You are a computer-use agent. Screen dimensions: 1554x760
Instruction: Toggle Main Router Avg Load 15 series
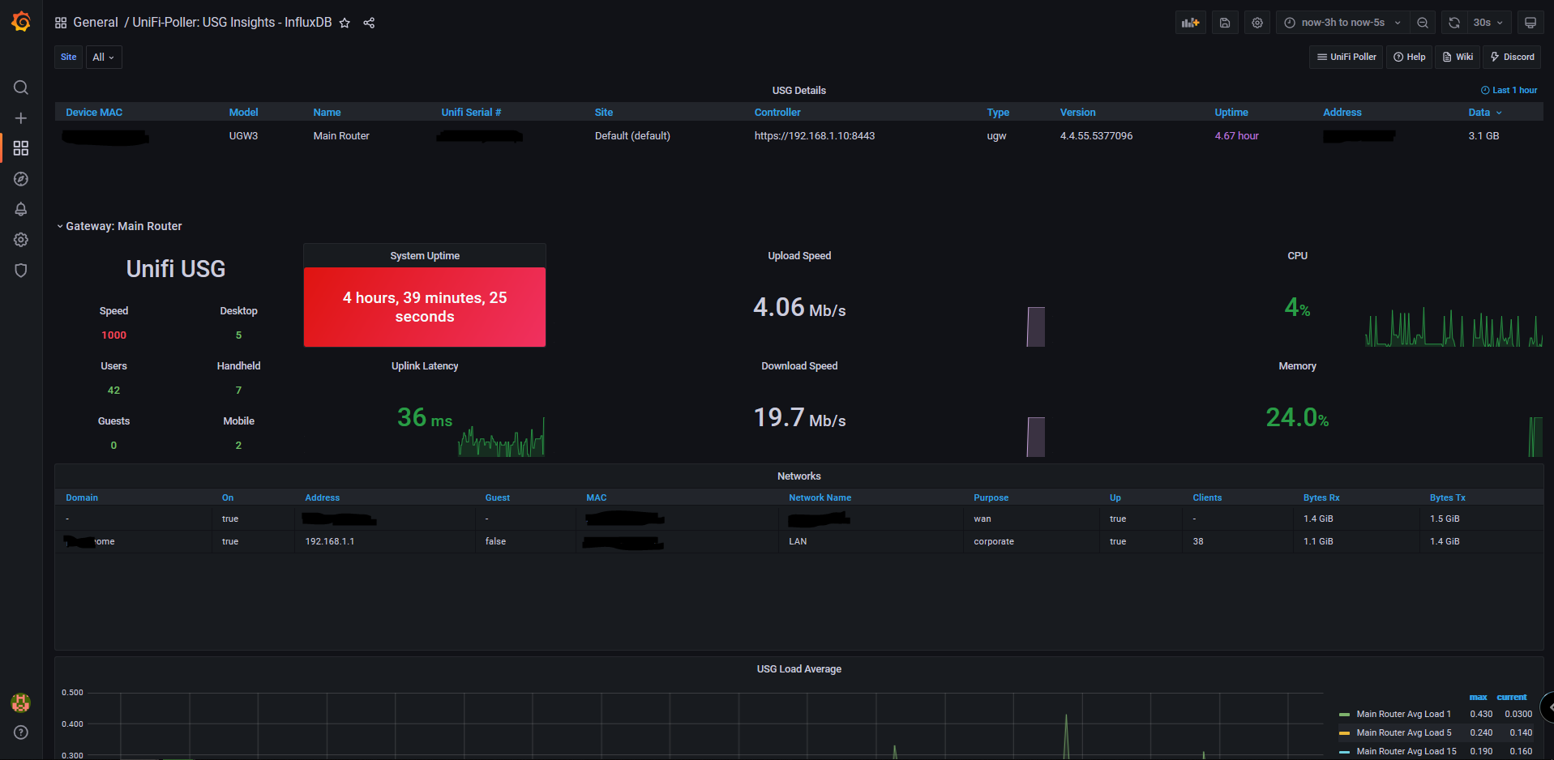1406,751
